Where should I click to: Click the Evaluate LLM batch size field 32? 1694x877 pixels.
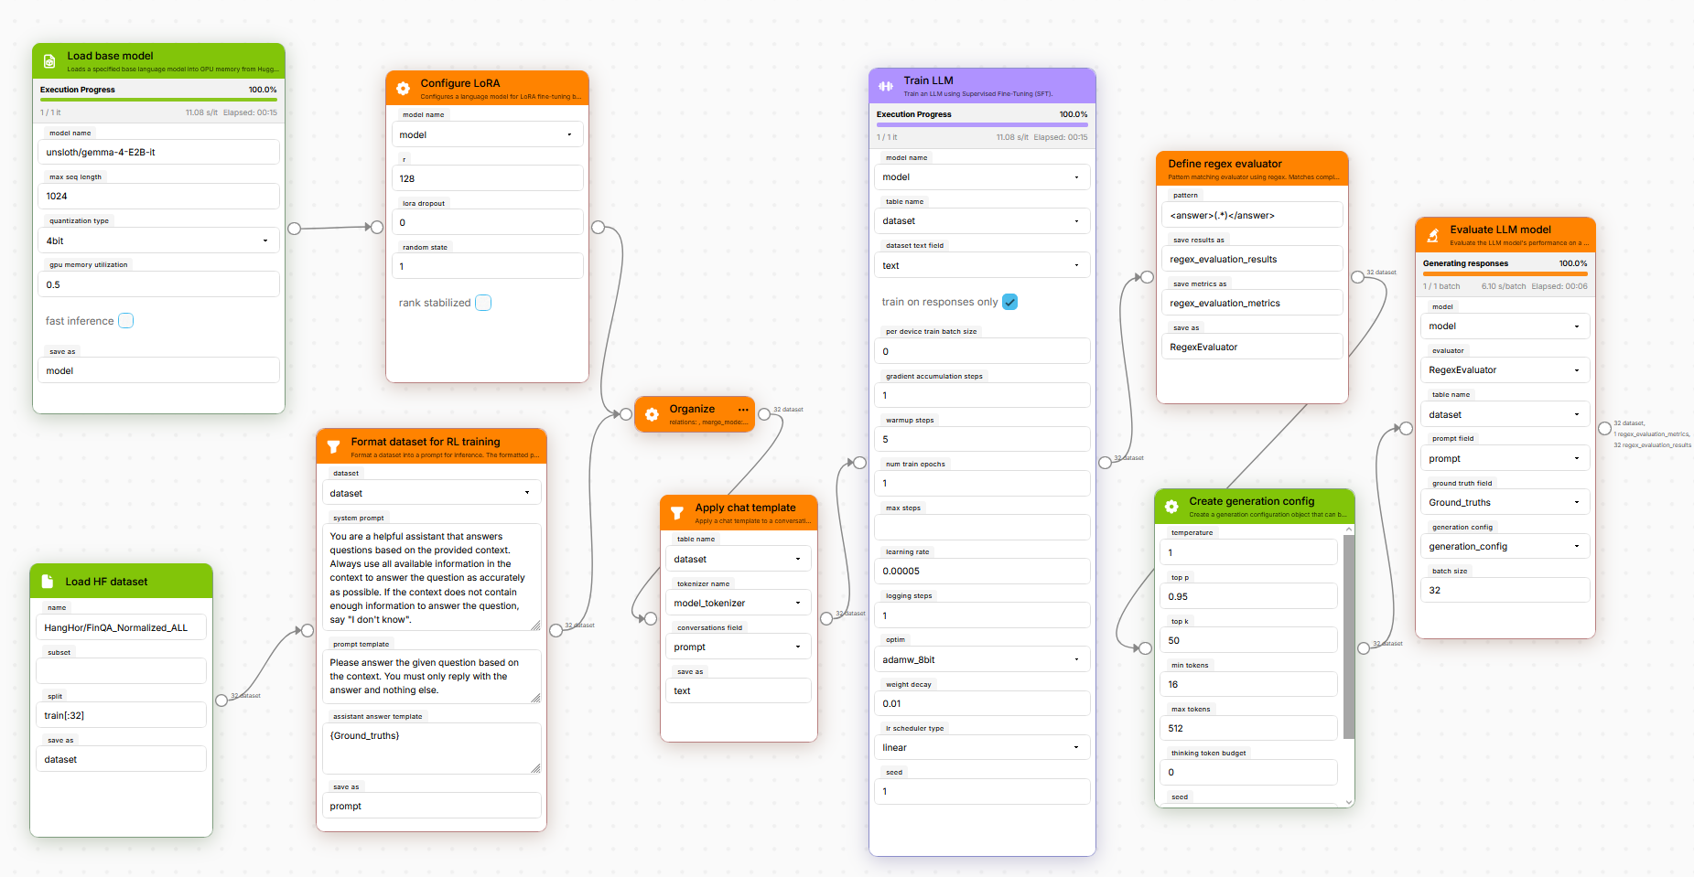(x=1505, y=590)
